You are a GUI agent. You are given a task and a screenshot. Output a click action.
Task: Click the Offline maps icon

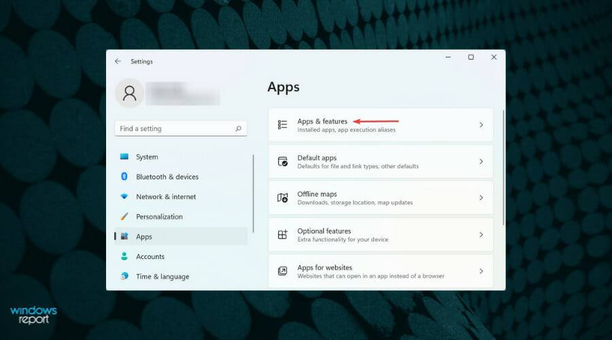click(283, 198)
